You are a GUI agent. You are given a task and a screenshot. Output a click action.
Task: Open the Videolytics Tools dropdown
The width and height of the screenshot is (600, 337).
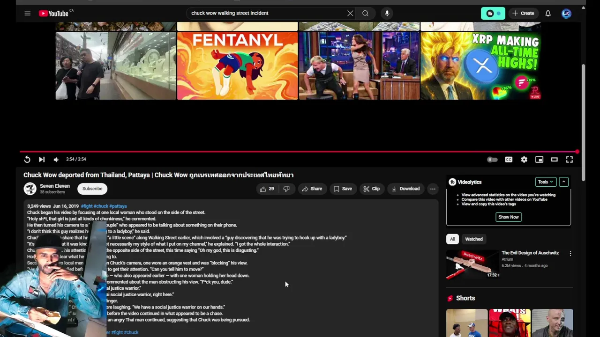click(x=546, y=182)
